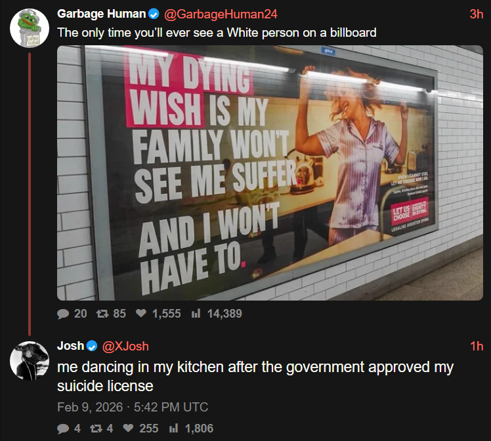Open the 3h timestamp of the first post
This screenshot has height=441, width=491.
tap(477, 14)
